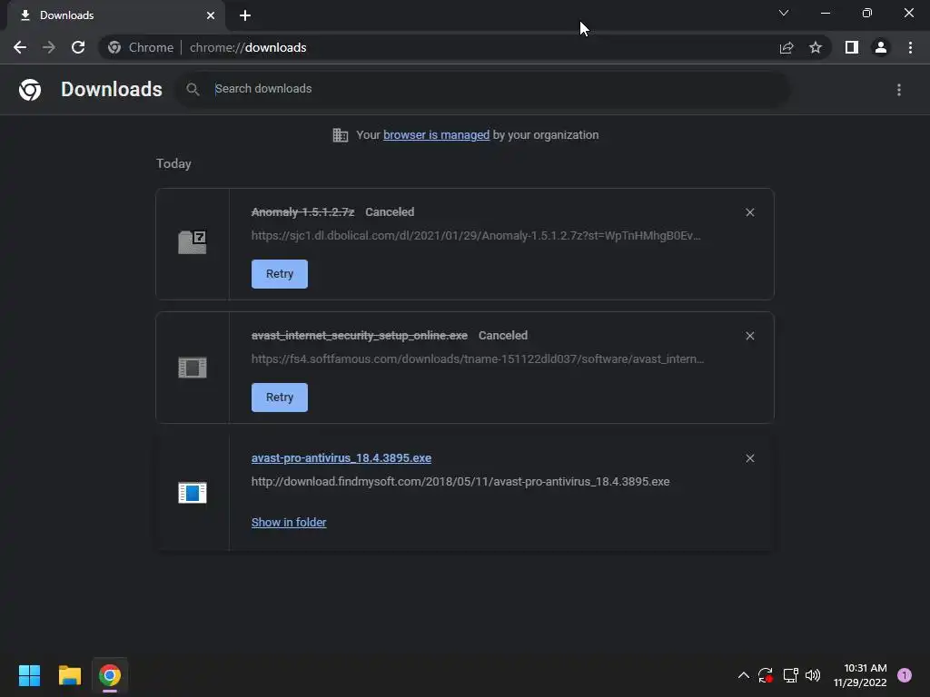Open the Downloads page more actions menu
This screenshot has height=697, width=930.
(x=899, y=90)
